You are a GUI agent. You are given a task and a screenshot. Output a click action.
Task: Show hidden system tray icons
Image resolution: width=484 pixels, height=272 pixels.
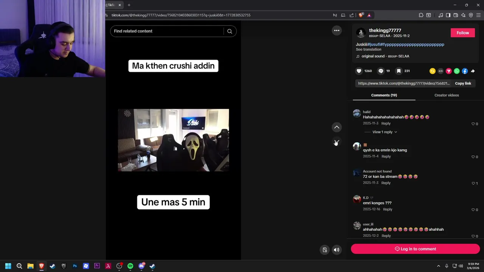(439, 266)
